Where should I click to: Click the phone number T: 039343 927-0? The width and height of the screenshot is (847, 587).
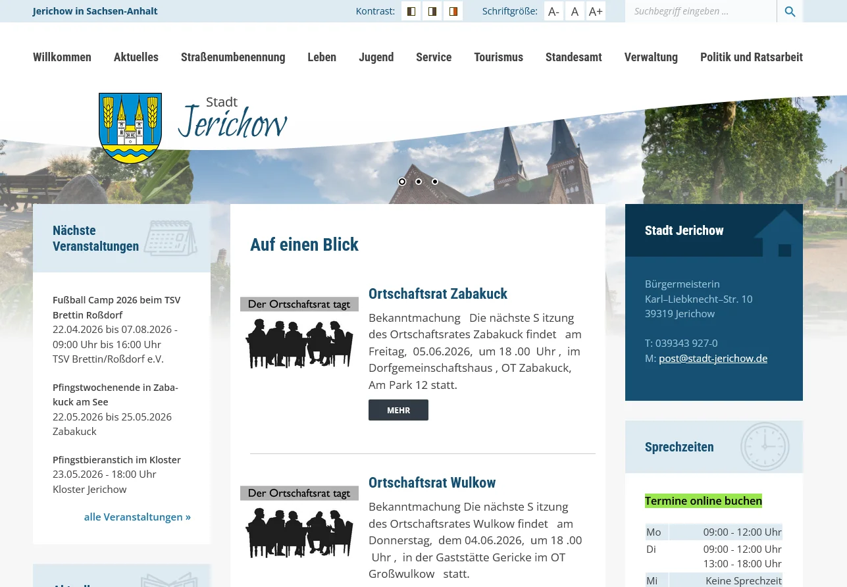coord(681,343)
